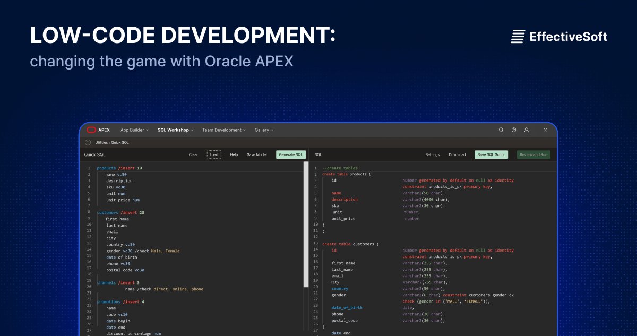
Task: Click 'gender vc30 /check Male, Female' line
Action: coord(143,251)
